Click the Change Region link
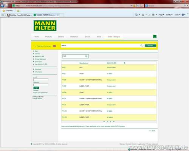The image size is (189, 151). (37, 99)
